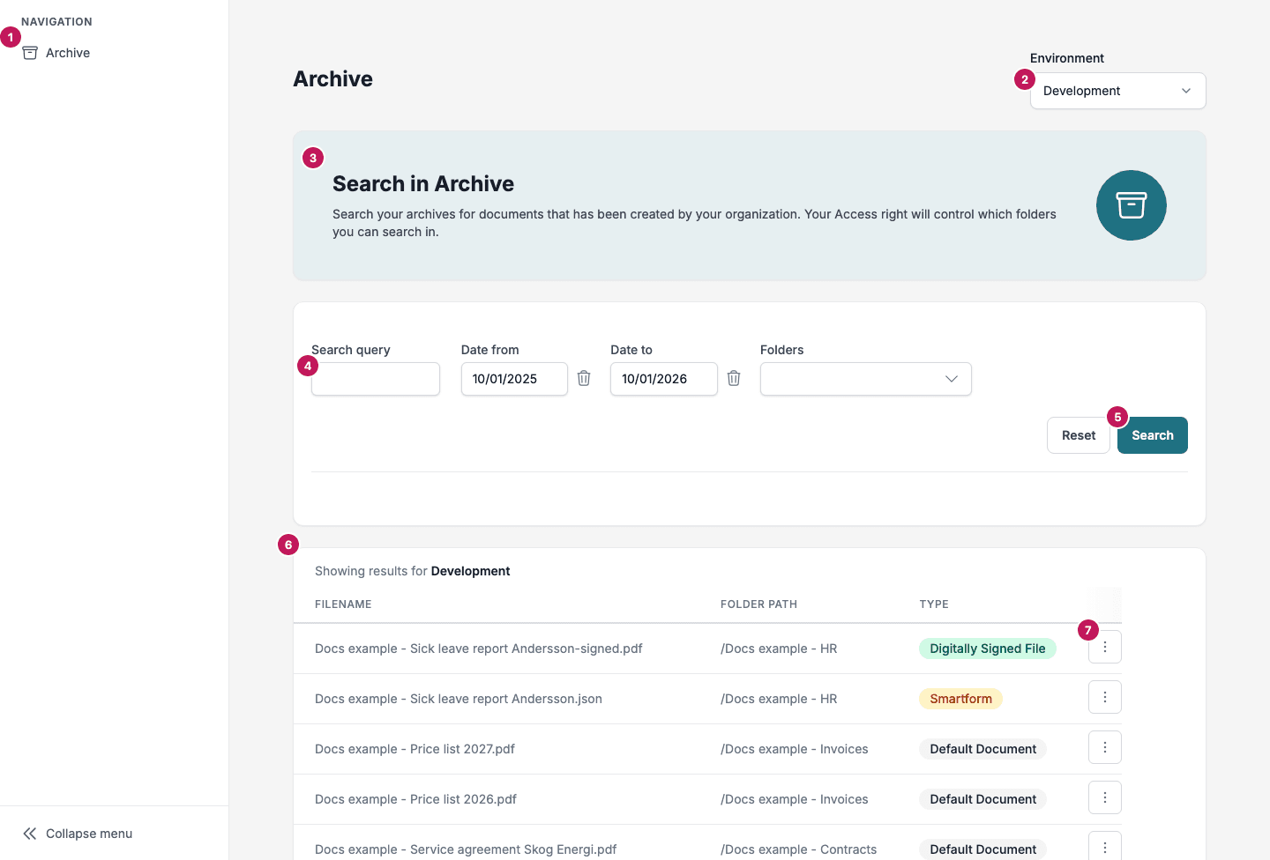1270x860 pixels.
Task: Open the Environment dropdown showing Development
Action: click(1117, 91)
